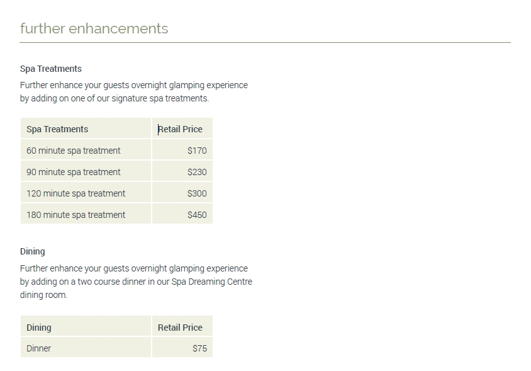531x371 pixels.
Task: Click the bold "Spa Treatments" section heading
Action: click(51, 69)
